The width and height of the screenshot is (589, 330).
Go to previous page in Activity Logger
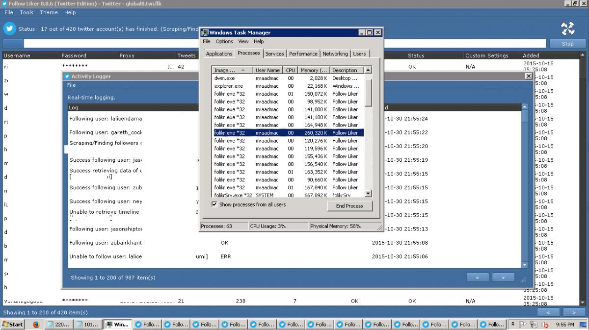[x=478, y=278]
